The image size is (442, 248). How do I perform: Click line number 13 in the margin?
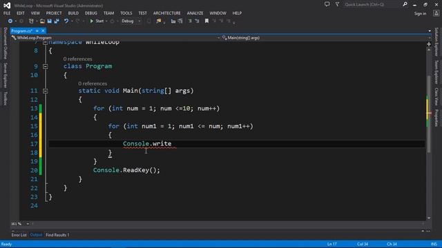tap(34, 109)
